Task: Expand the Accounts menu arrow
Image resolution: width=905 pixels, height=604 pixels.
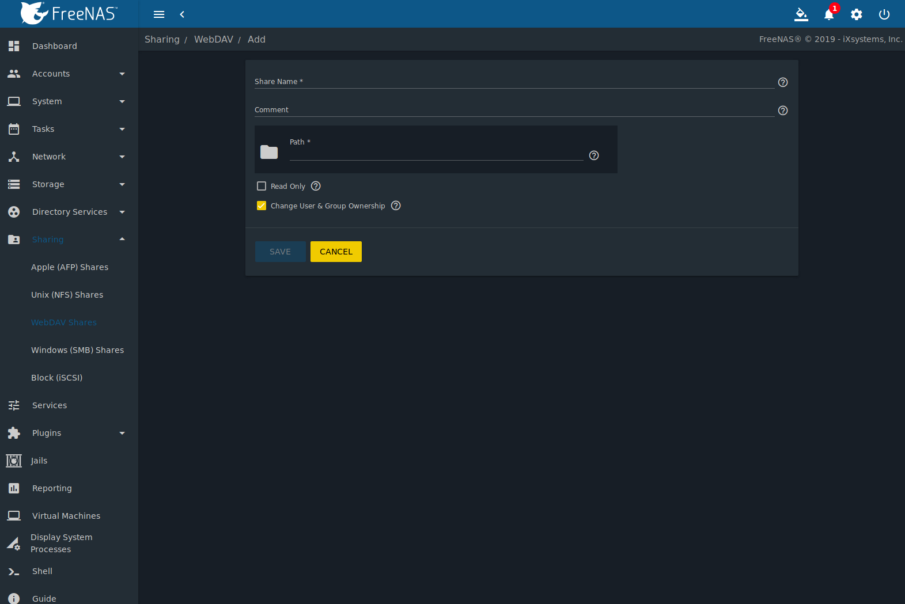Action: point(122,74)
